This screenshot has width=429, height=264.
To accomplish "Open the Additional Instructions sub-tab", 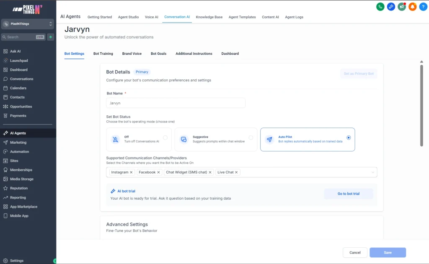I will tap(194, 54).
